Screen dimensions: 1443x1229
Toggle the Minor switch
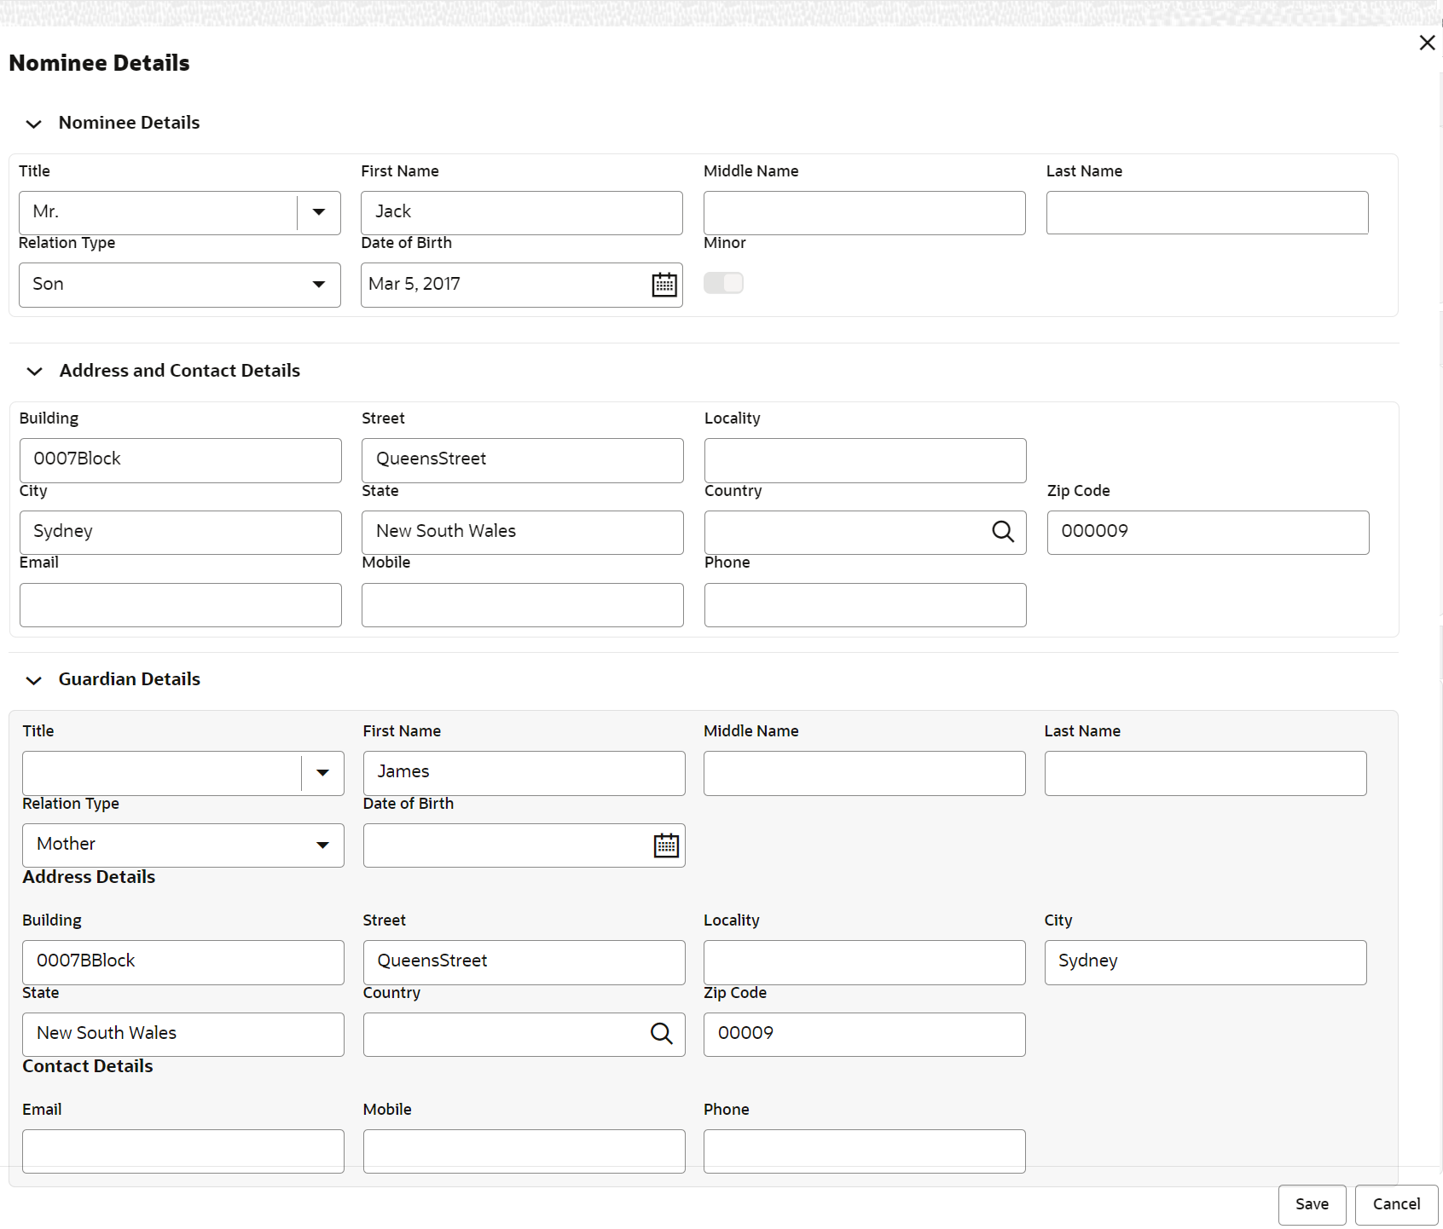tap(723, 283)
